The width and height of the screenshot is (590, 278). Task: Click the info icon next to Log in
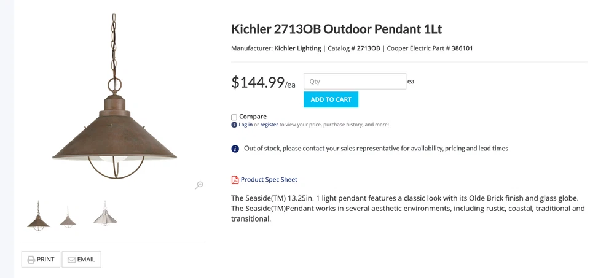point(234,125)
